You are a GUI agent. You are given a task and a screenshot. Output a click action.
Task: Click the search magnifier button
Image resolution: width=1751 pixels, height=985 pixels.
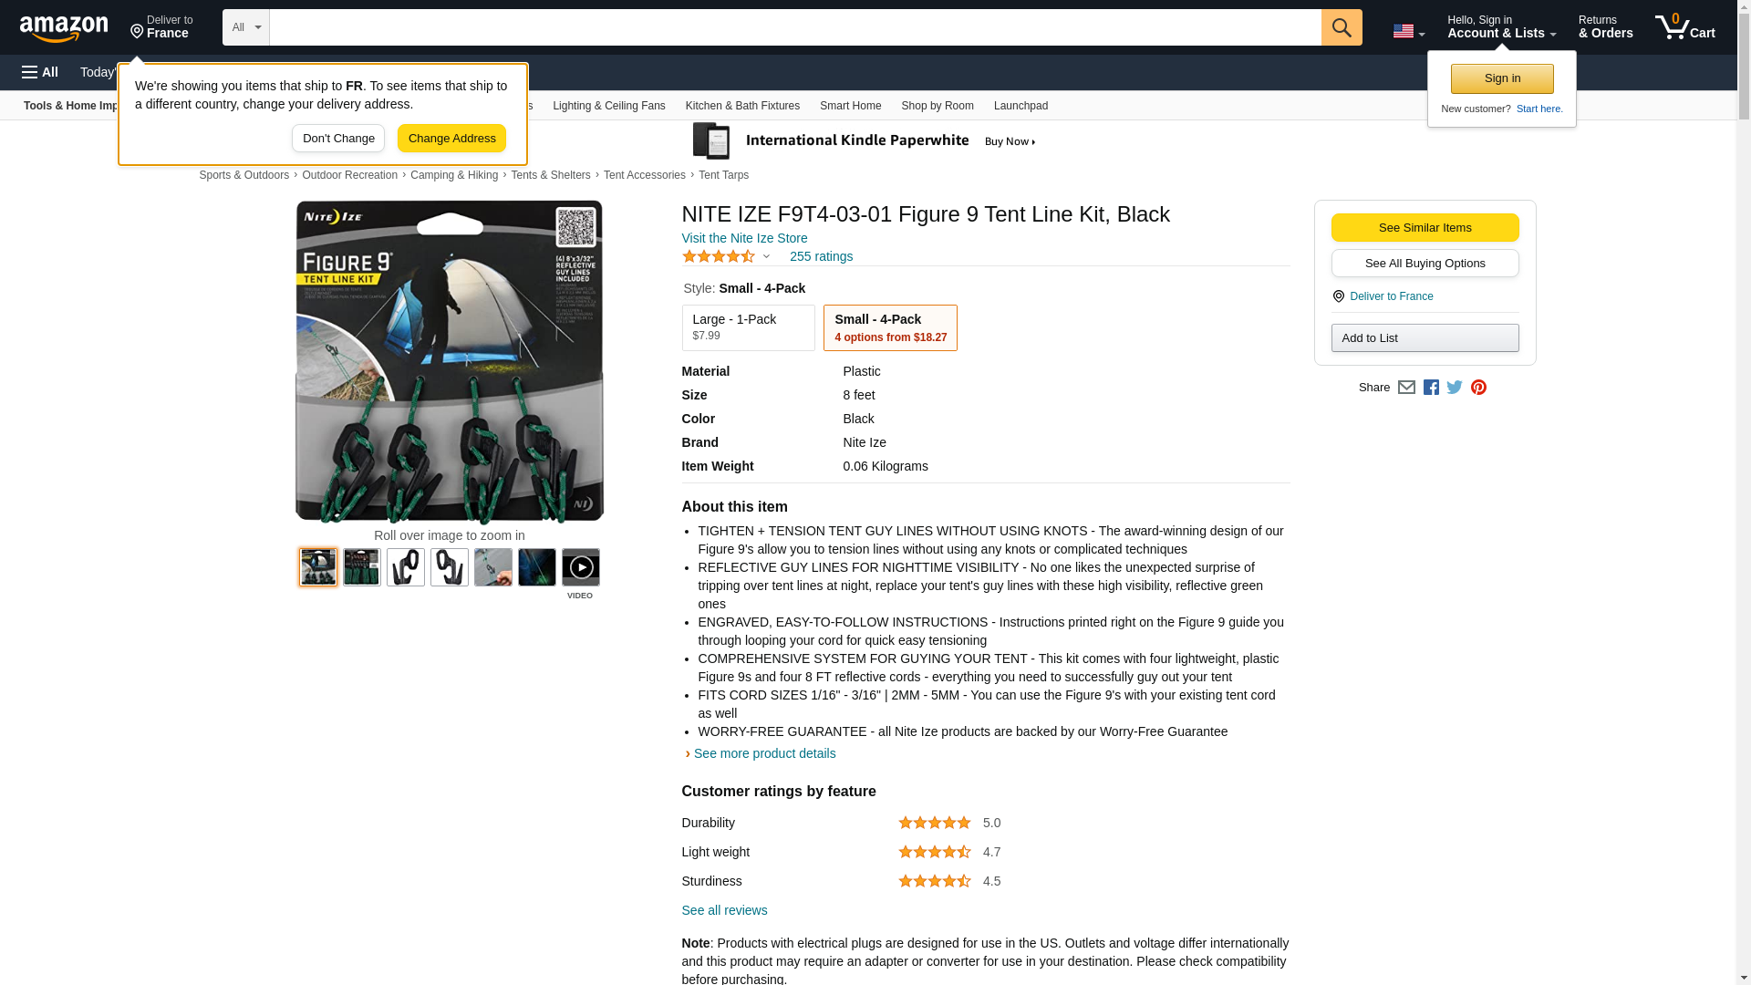point(1341,27)
